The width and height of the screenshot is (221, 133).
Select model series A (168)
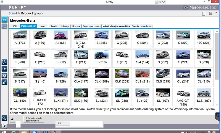point(60,39)
